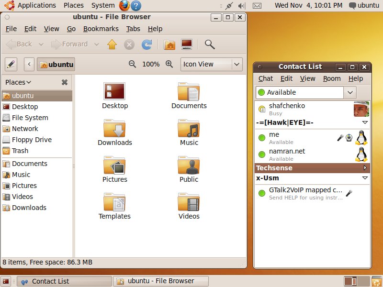Click the Computer icon in toolbar

(187, 44)
